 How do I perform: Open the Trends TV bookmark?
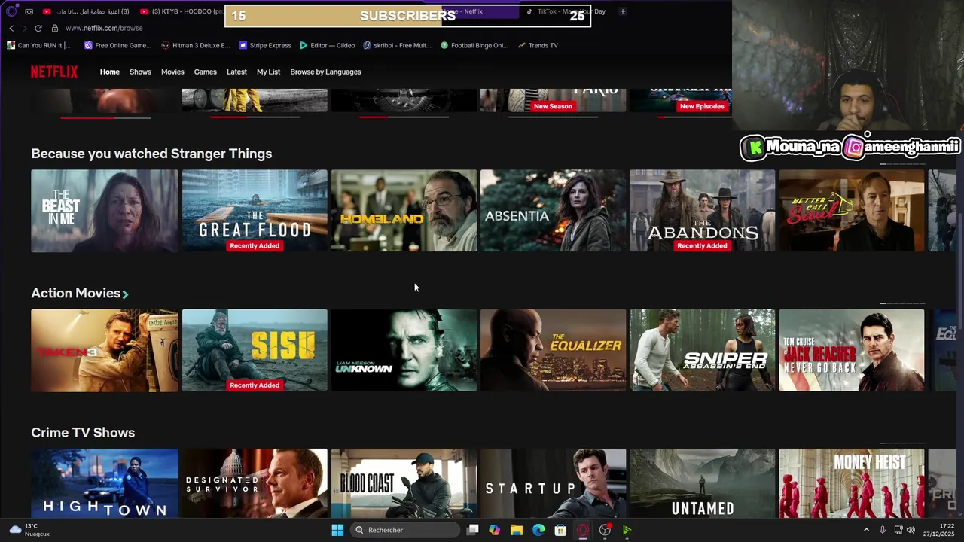coord(538,45)
